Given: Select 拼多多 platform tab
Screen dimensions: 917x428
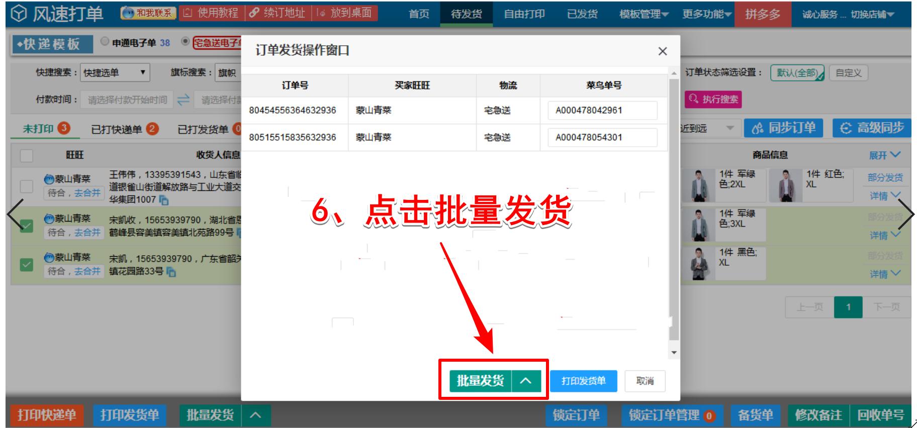Looking at the screenshot, I should (x=763, y=14).
